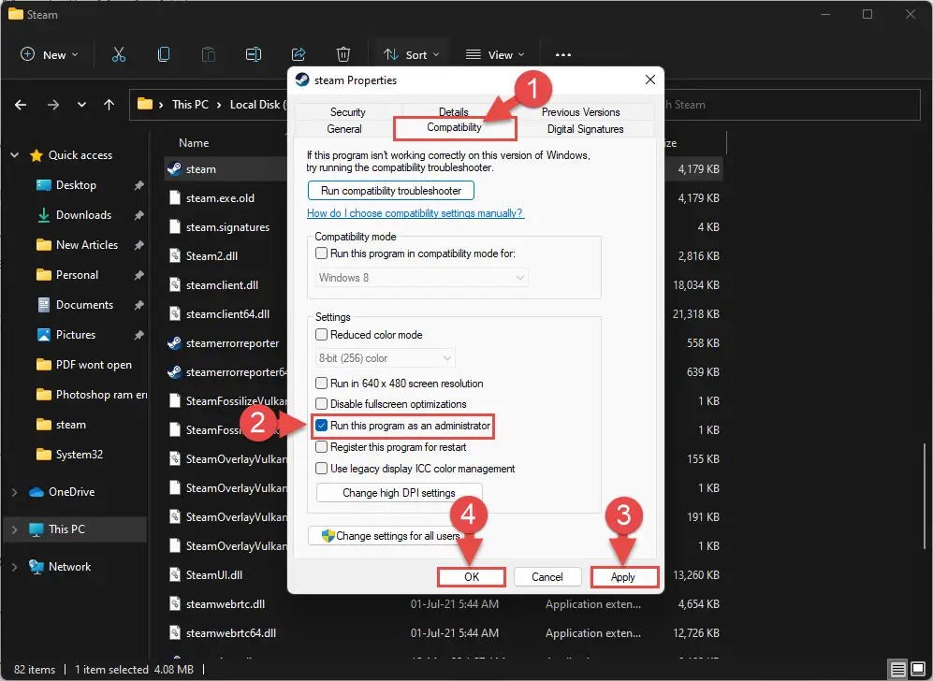This screenshot has width=933, height=681.
Task: Open the View dropdown menu
Action: pos(495,54)
